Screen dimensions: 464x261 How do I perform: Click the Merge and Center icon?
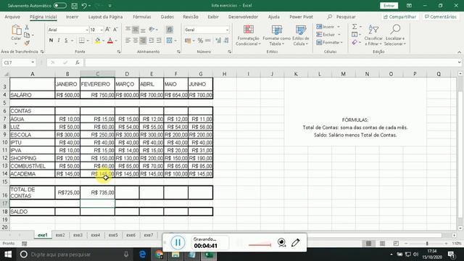(x=169, y=41)
